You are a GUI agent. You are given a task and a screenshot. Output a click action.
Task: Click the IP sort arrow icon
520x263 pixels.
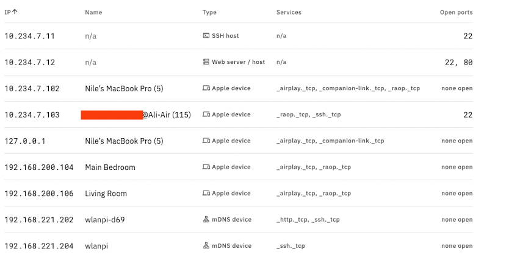point(15,12)
